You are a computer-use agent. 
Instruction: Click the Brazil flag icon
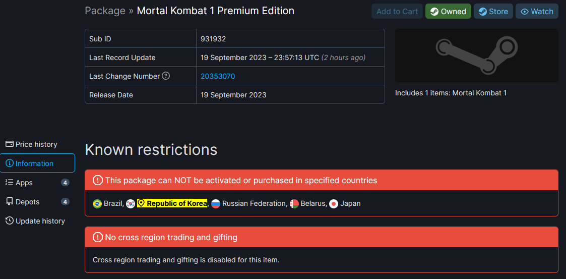[97, 204]
